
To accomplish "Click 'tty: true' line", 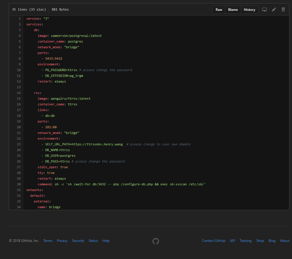I will pyautogui.click(x=46, y=173).
